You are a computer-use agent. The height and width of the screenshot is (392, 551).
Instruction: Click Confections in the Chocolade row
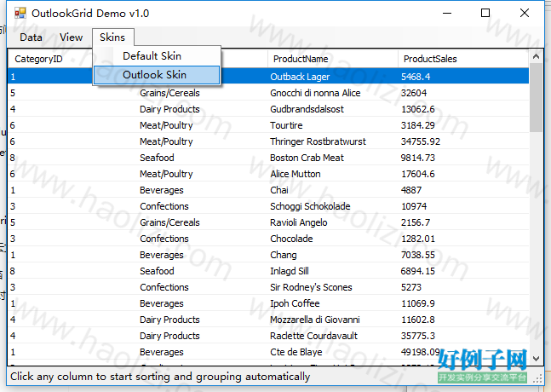(x=164, y=239)
